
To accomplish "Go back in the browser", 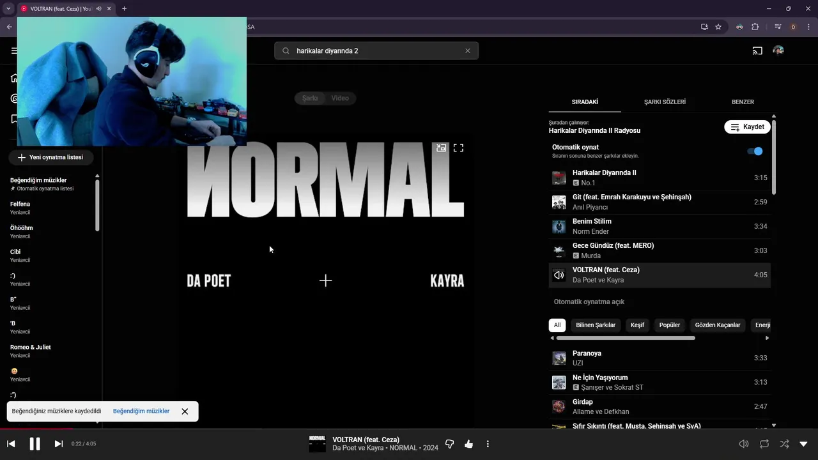I will pyautogui.click(x=9, y=27).
